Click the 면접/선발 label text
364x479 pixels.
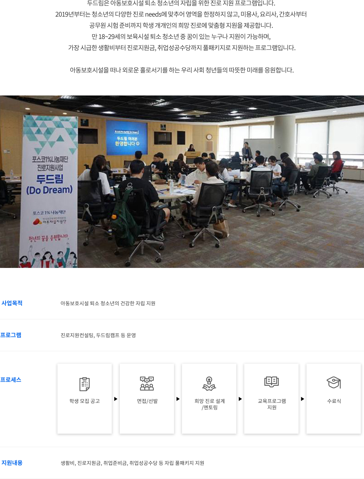147,401
